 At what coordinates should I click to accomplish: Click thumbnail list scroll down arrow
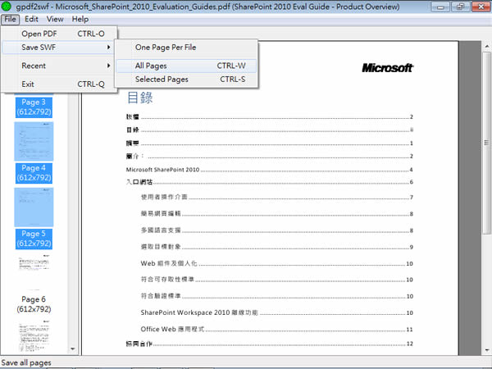pos(73,349)
